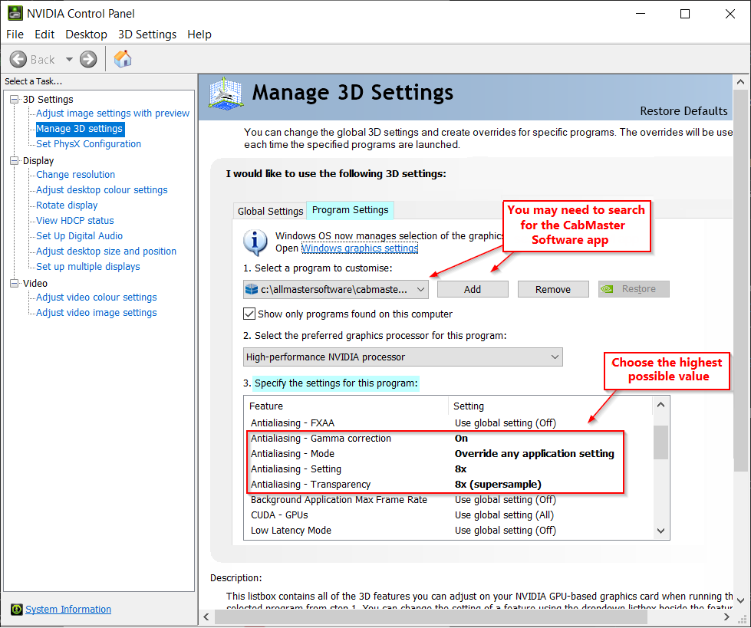Viewport: 751px width, 628px height.
Task: Switch to the Global Settings tab
Action: [270, 211]
